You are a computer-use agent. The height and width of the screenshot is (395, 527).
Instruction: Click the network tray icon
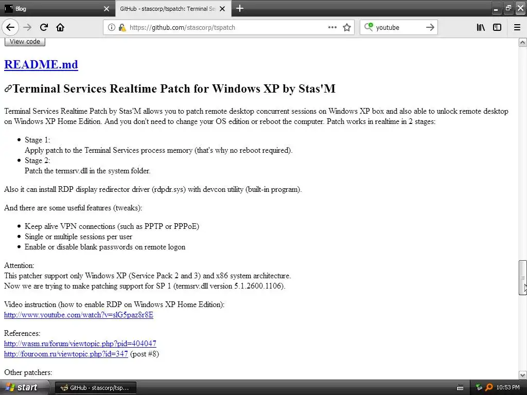click(x=479, y=387)
